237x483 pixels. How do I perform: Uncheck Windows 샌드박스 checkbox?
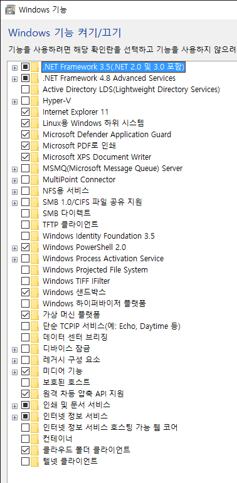(25, 292)
